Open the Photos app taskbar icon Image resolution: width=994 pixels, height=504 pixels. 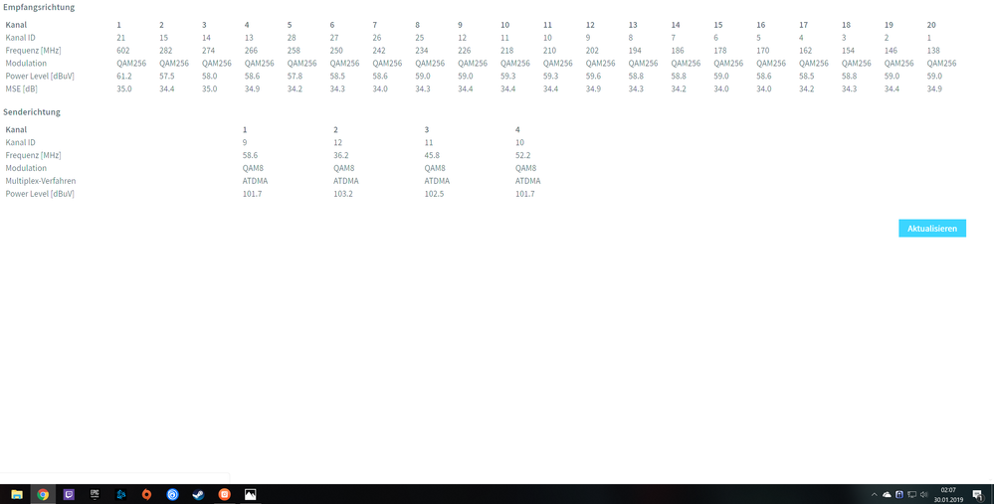click(x=251, y=494)
